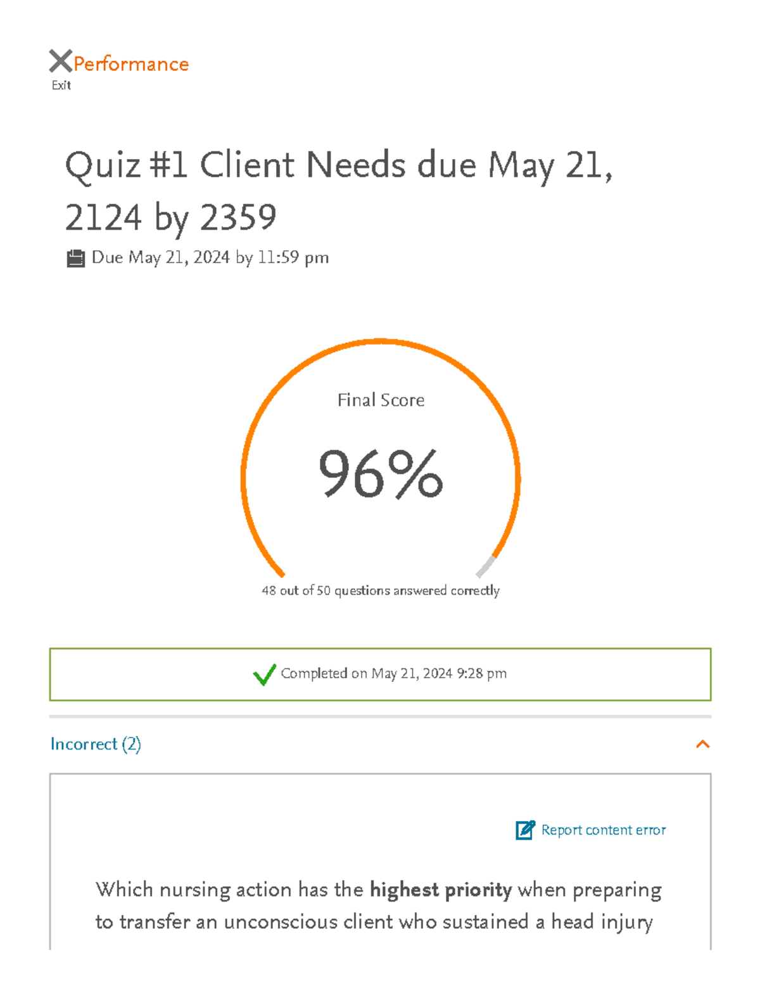
Task: Toggle visibility of the Final Score gauge
Action: (x=380, y=475)
